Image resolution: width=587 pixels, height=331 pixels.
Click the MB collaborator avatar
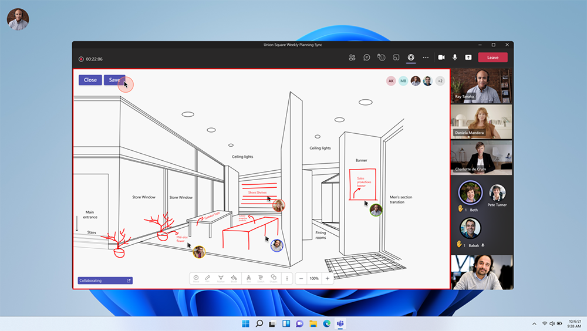(403, 80)
